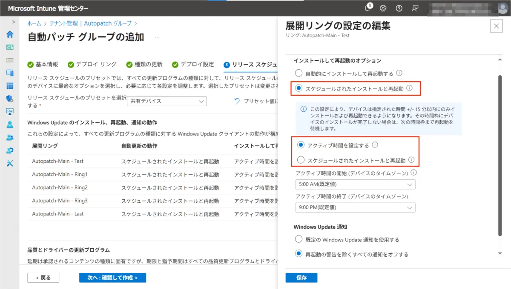Click the ホーム breadcrumb link
The height and width of the screenshot is (289, 511).
[x=34, y=23]
